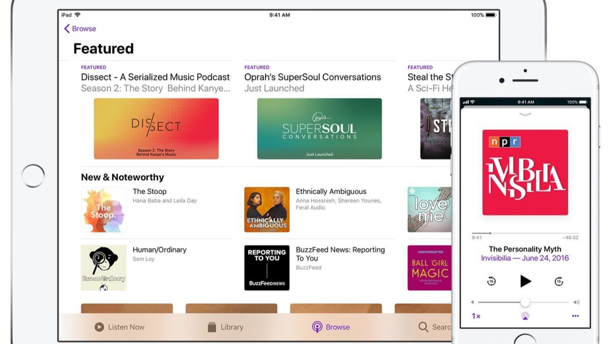
Task: Open the Love Me podcast artwork
Action: (x=429, y=209)
